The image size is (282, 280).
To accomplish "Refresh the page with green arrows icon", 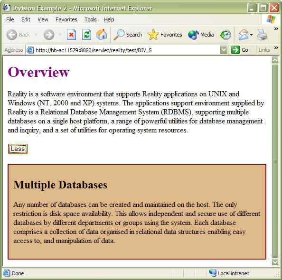I will 86,34.
